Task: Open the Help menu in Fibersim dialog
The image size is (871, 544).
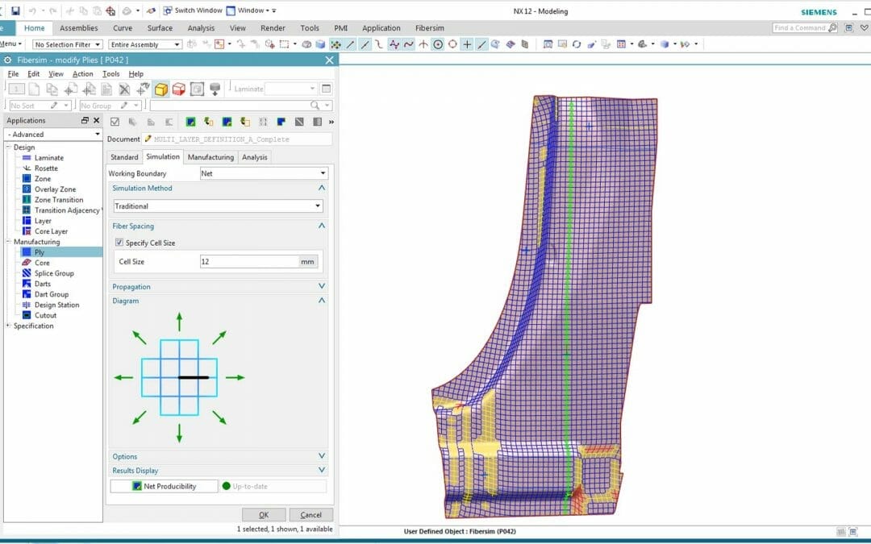Action: click(136, 74)
